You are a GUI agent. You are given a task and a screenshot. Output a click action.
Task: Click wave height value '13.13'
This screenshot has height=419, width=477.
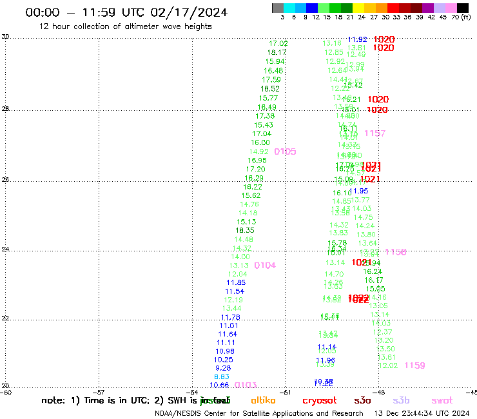[x=238, y=266]
